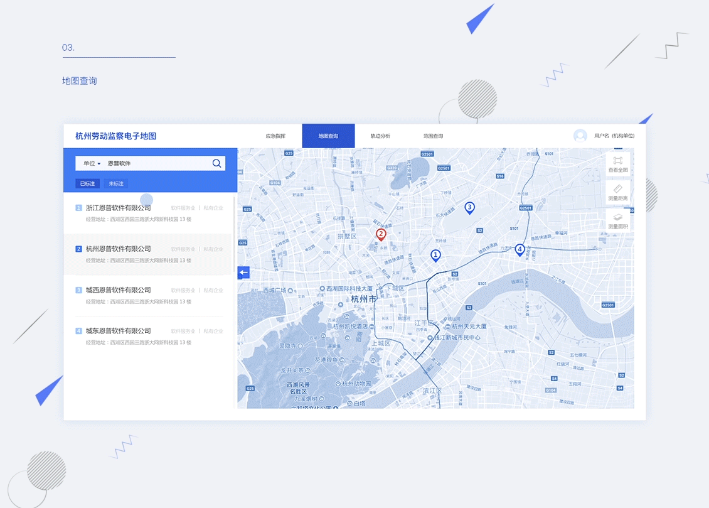This screenshot has width=709, height=508.
Task: Open the 轨迹分析 tab
Action: click(x=380, y=136)
